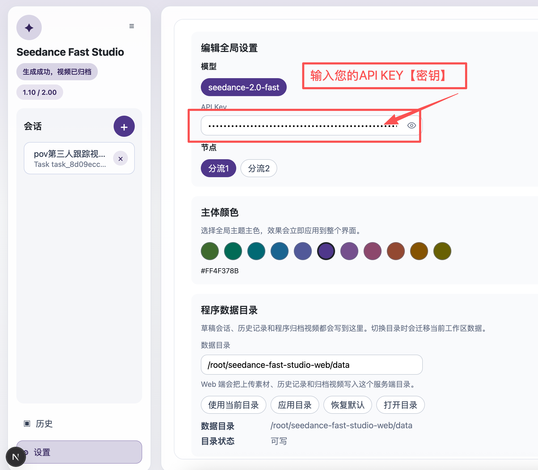Viewport: 538px width, 470px height.
Task: Pick the olive theme color
Action: [x=442, y=251]
